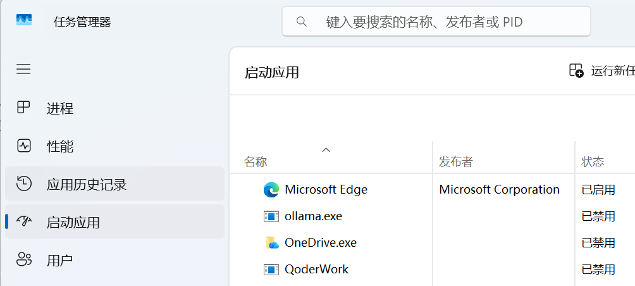Click the 启动应用 gauge icon

pyautogui.click(x=23, y=221)
